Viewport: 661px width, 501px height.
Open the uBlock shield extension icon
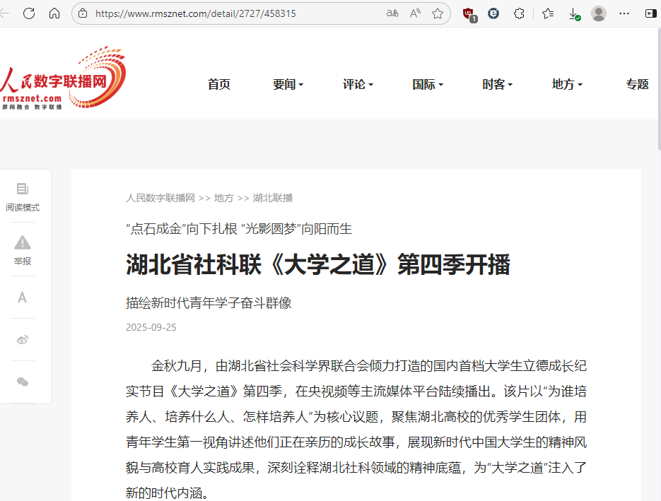(469, 15)
